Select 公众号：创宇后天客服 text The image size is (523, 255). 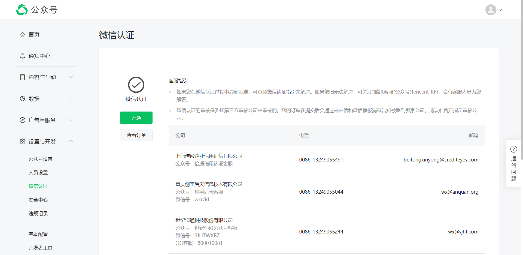[x=199, y=192]
